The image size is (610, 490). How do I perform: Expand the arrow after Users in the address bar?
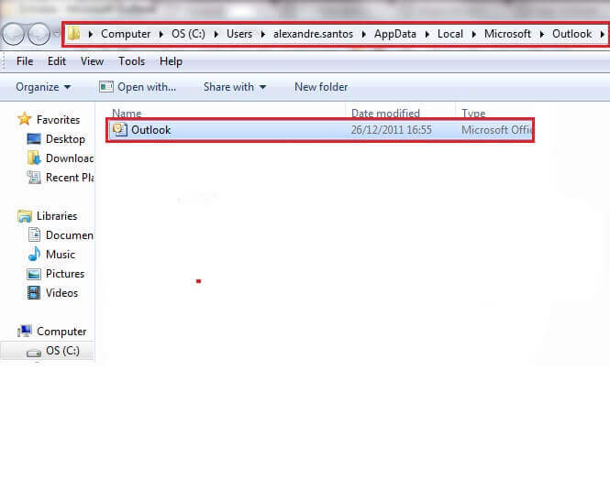[x=263, y=34]
